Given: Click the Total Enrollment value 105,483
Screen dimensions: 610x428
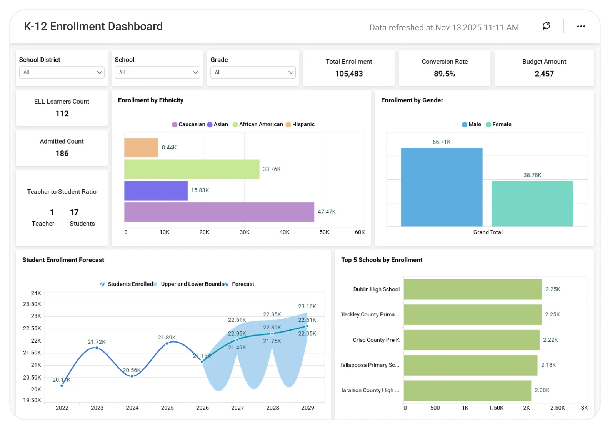Looking at the screenshot, I should (x=349, y=74).
